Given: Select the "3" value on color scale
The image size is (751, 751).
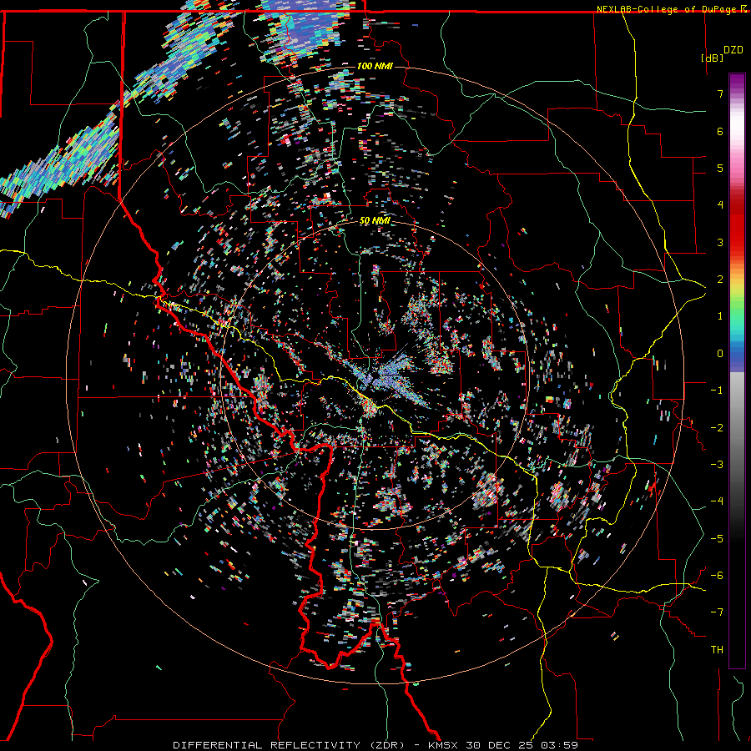Looking at the screenshot, I should [720, 242].
